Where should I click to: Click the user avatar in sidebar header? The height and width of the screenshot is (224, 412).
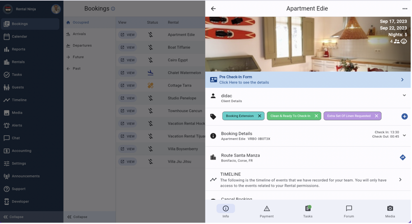[56, 9]
